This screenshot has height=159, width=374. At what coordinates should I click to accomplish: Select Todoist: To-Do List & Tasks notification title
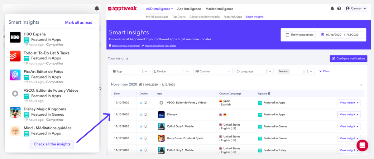pos(46,53)
